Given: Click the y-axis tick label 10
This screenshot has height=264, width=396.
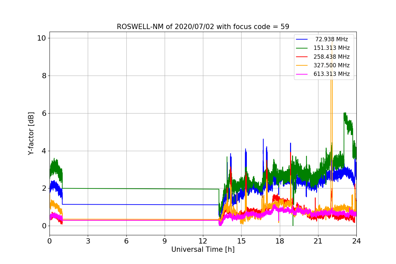Looking at the screenshot, I should click(x=42, y=38).
